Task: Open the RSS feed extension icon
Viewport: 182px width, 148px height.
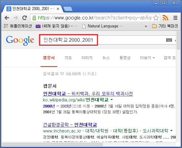Action: click(x=166, y=18)
